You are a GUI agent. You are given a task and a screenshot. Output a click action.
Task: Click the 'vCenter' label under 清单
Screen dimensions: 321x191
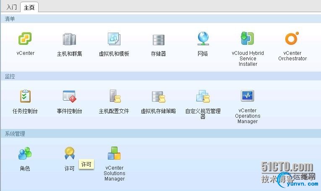point(25,53)
